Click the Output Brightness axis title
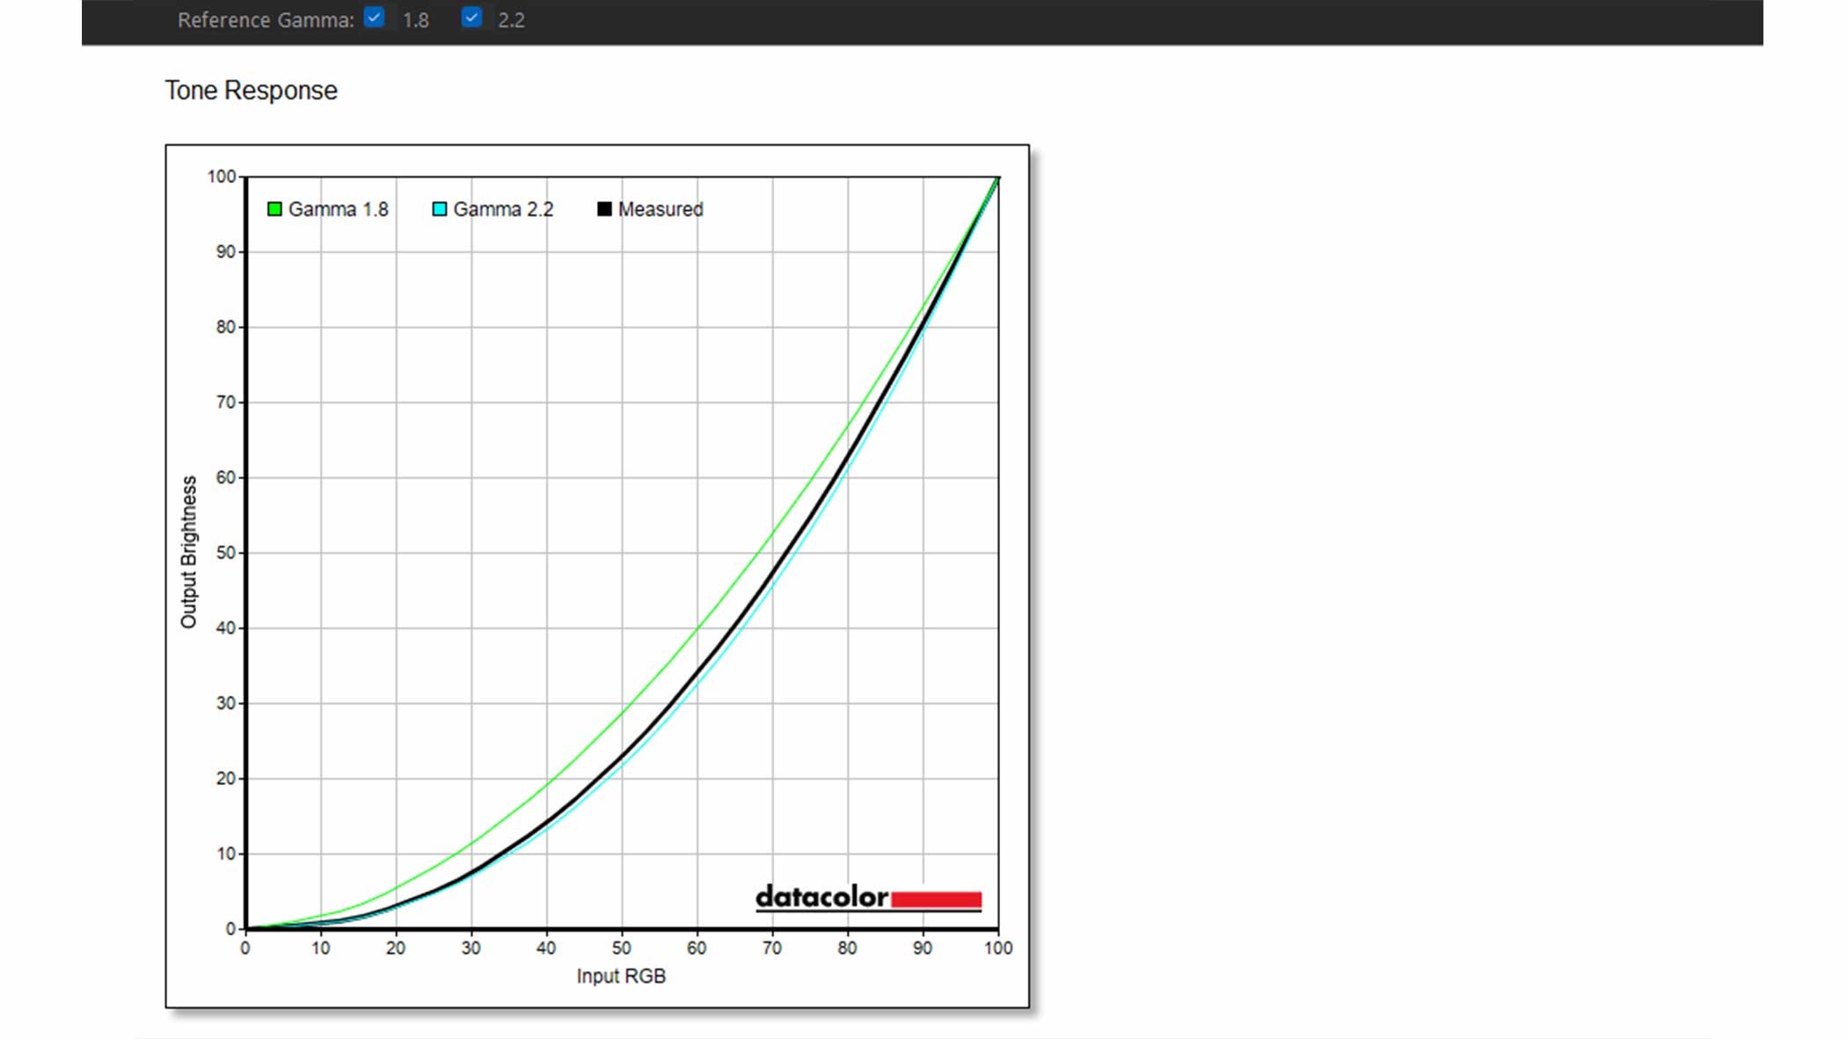This screenshot has width=1847, height=1039. 189,552
